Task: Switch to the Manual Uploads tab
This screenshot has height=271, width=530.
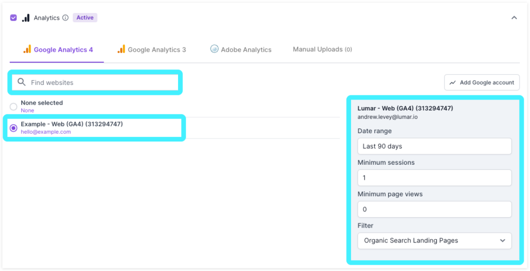Action: click(x=322, y=49)
